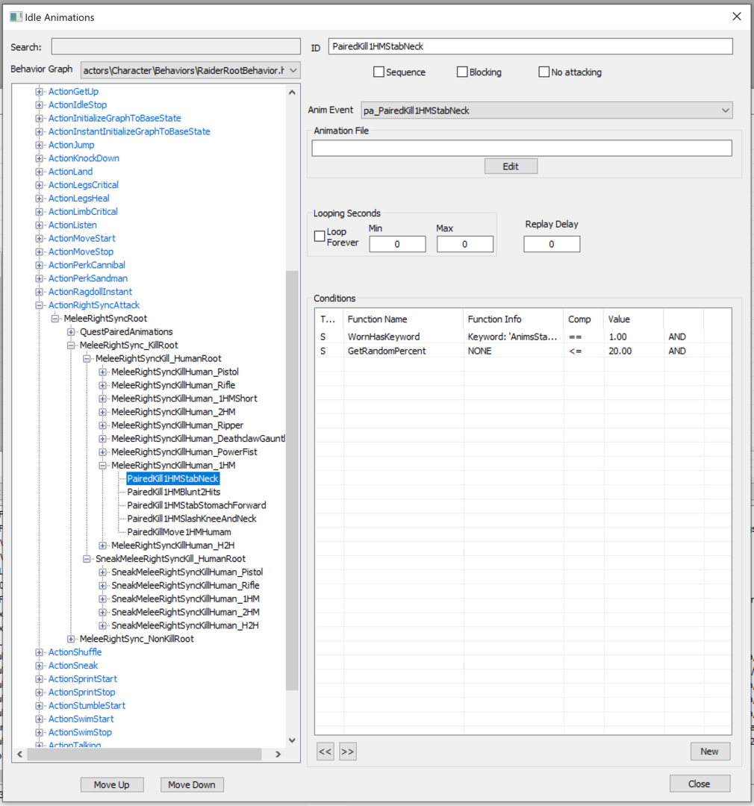Click the Looping Seconds Min field

click(398, 244)
